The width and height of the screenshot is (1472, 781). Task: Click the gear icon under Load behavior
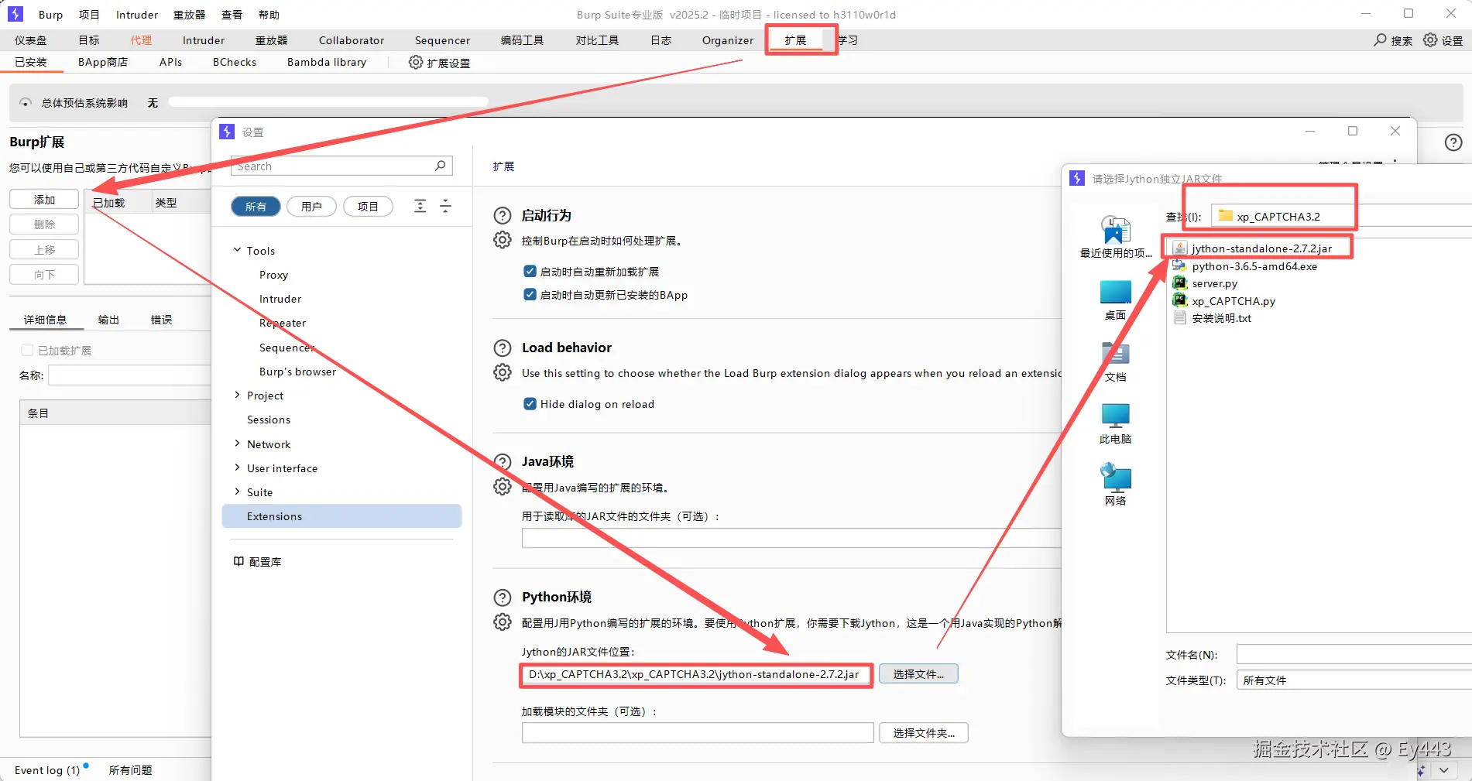coord(503,372)
